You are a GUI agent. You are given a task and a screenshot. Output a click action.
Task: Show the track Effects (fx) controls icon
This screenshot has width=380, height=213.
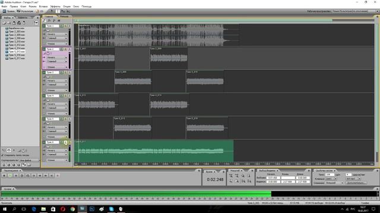pos(49,21)
